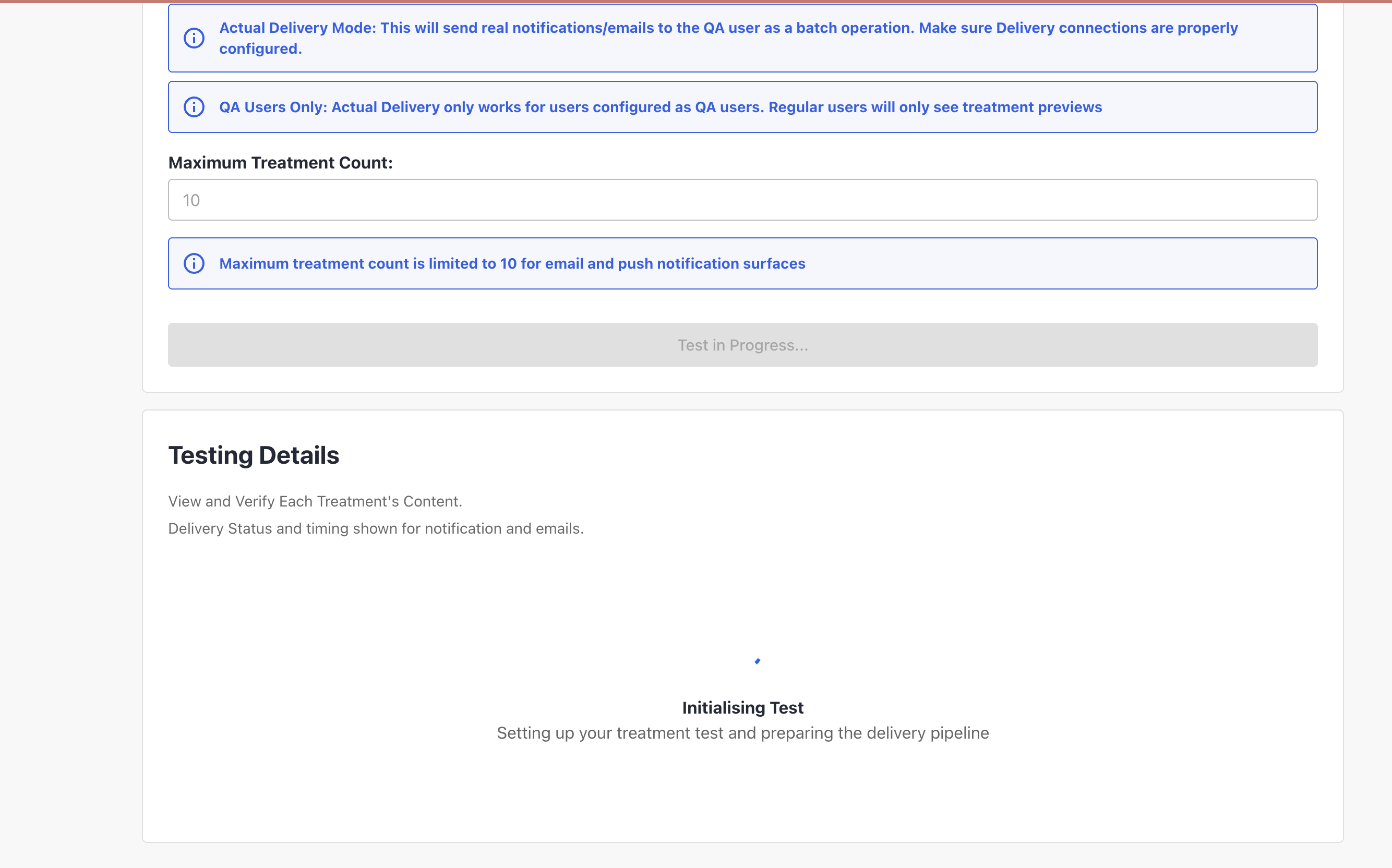
Task: Click 'View and Verify Each Treatment's Content.' line
Action: pos(315,502)
